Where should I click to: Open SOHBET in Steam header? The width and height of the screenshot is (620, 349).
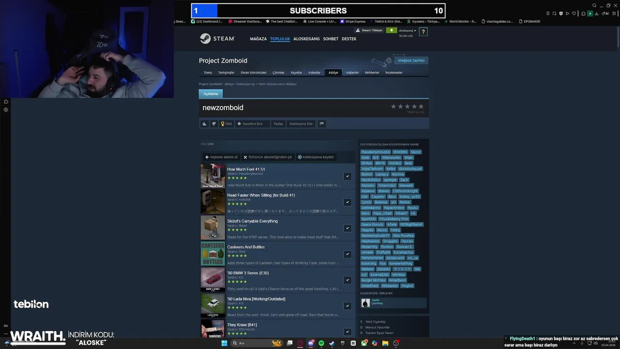click(x=331, y=39)
